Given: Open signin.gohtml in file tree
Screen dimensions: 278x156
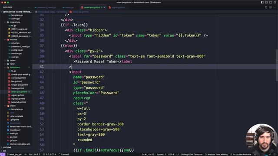Looking at the screenshot, I should click(x=18, y=95).
